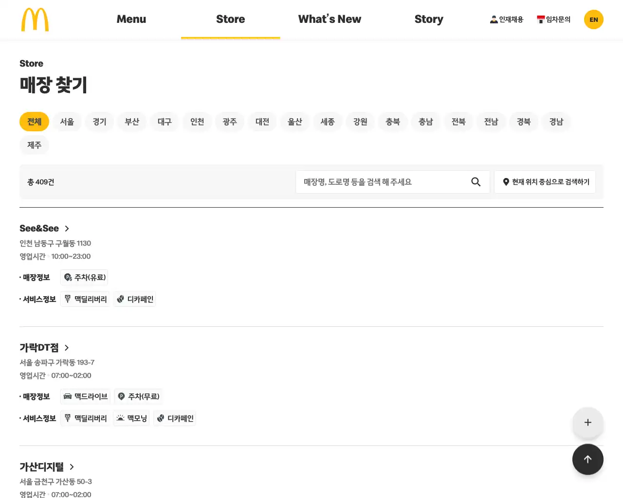The height and width of the screenshot is (498, 623).
Task: Select the 울산 region filter
Action: 295,122
